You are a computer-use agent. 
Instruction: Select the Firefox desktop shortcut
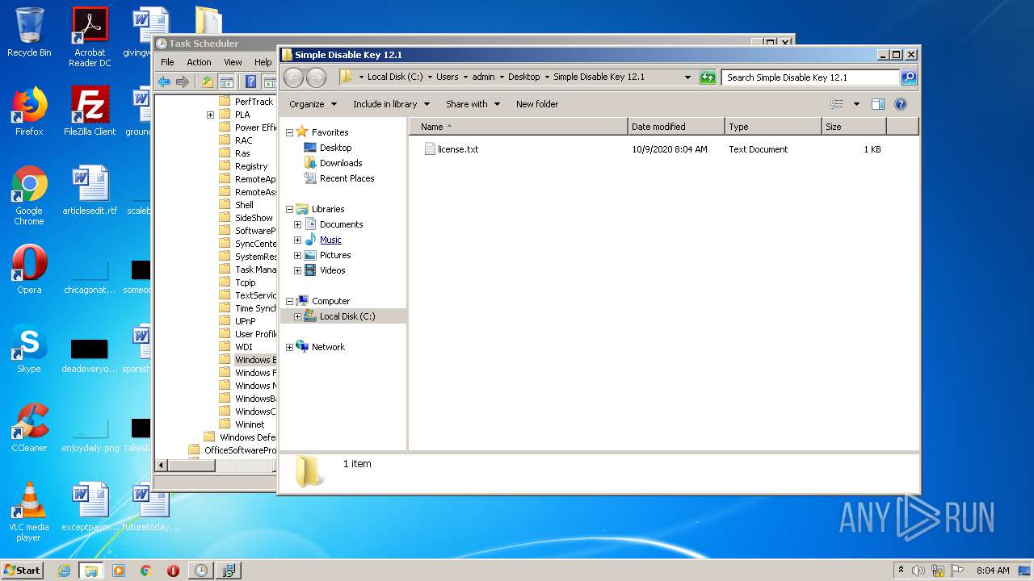coord(29,111)
